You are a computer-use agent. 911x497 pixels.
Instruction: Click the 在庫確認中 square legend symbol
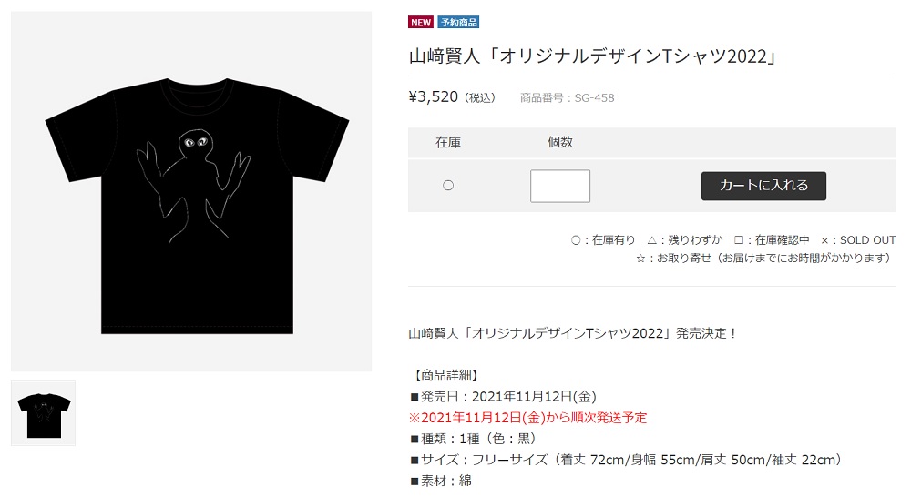coord(739,240)
